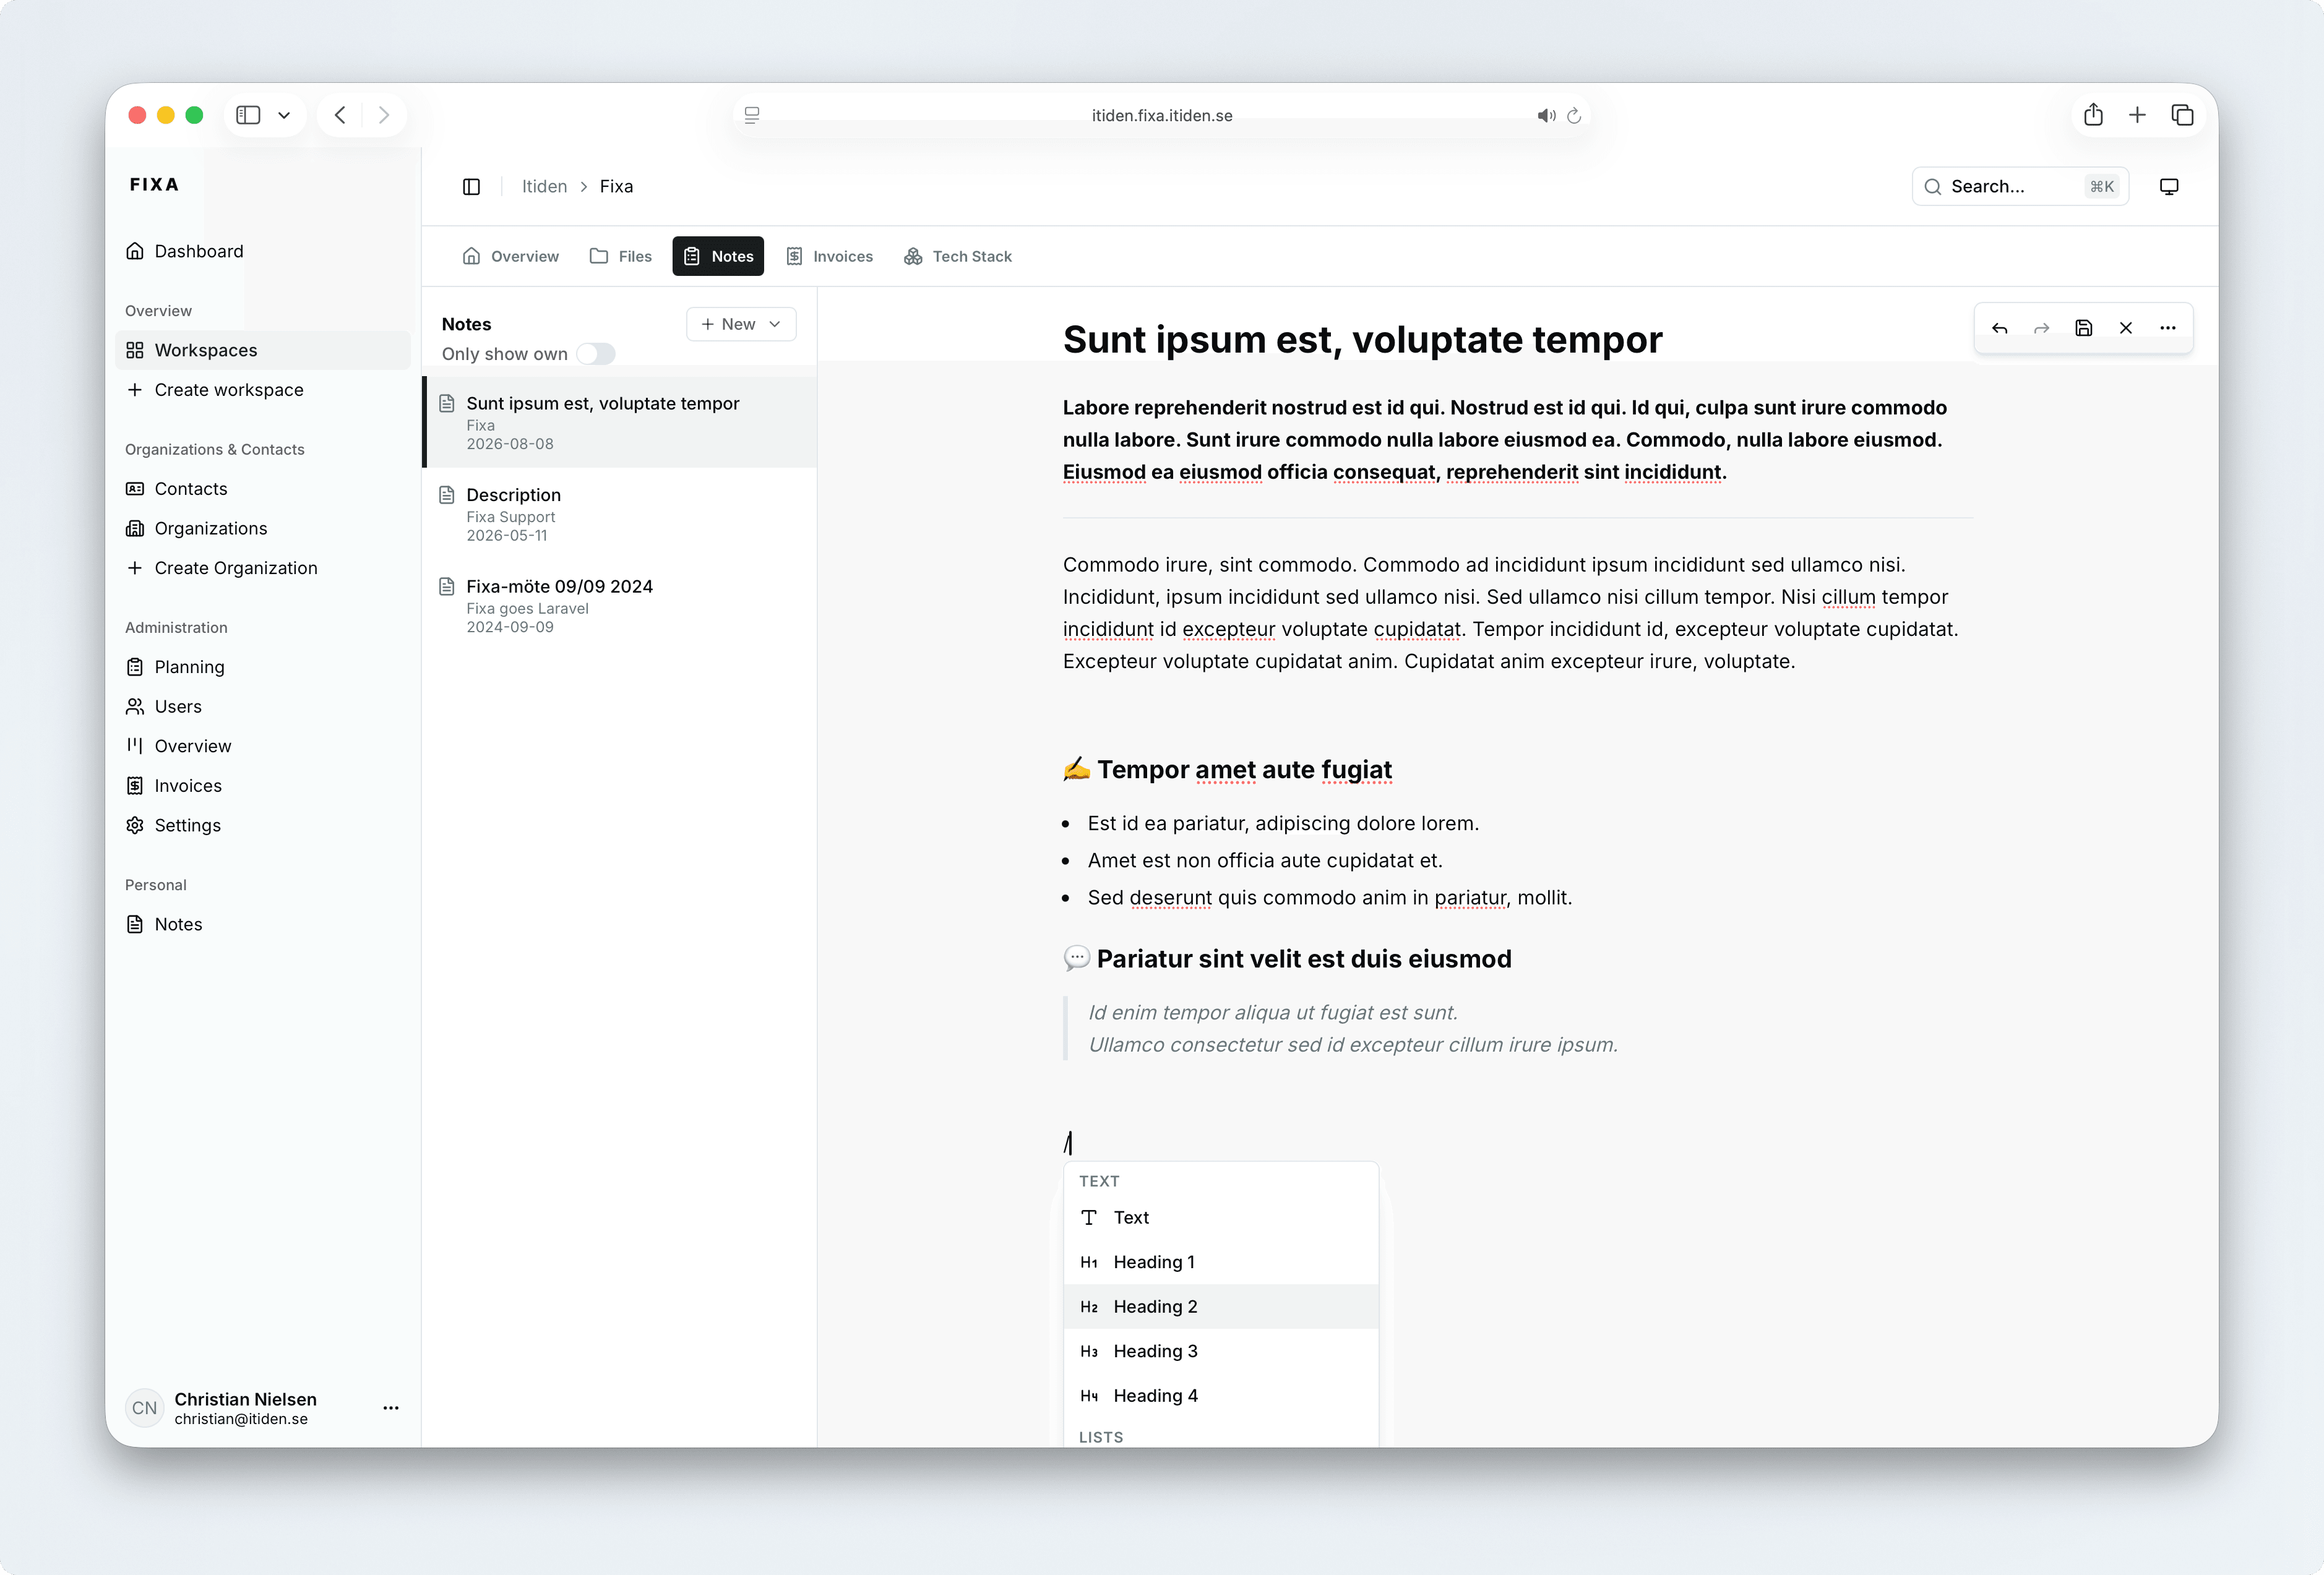Click the note title heading
This screenshot has height=1575, width=2324.
click(1362, 340)
